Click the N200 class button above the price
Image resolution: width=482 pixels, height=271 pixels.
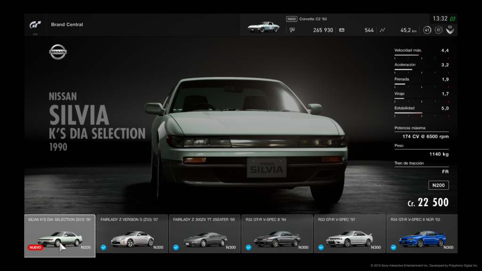439,185
